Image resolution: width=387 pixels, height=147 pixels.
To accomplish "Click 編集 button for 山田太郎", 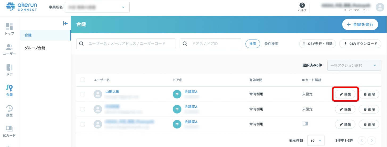I will pos(345,94).
